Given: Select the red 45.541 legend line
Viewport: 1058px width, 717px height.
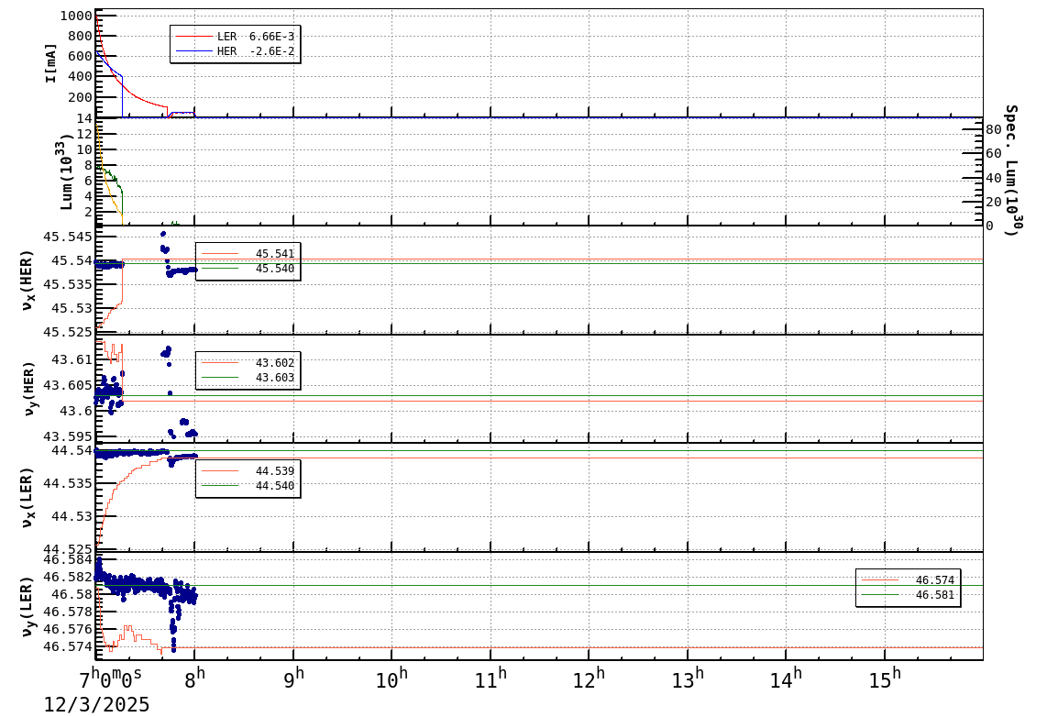Looking at the screenshot, I should [x=220, y=254].
